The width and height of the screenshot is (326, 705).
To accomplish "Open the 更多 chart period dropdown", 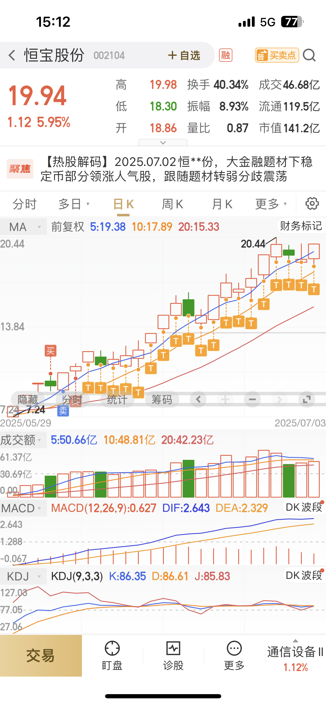I will click(271, 204).
